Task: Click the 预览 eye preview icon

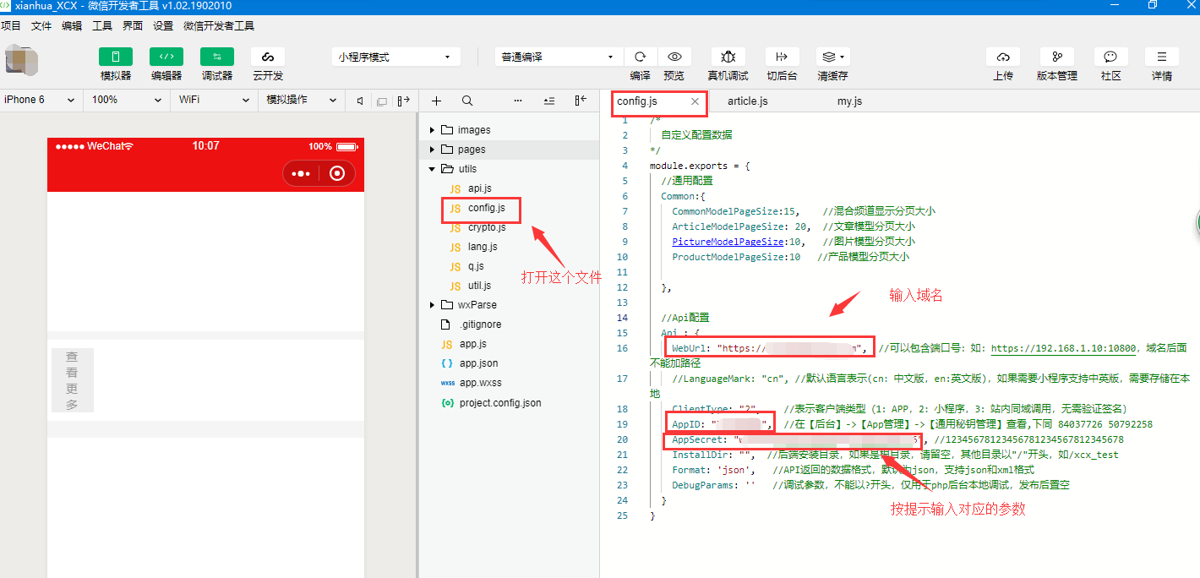Action: (x=674, y=57)
